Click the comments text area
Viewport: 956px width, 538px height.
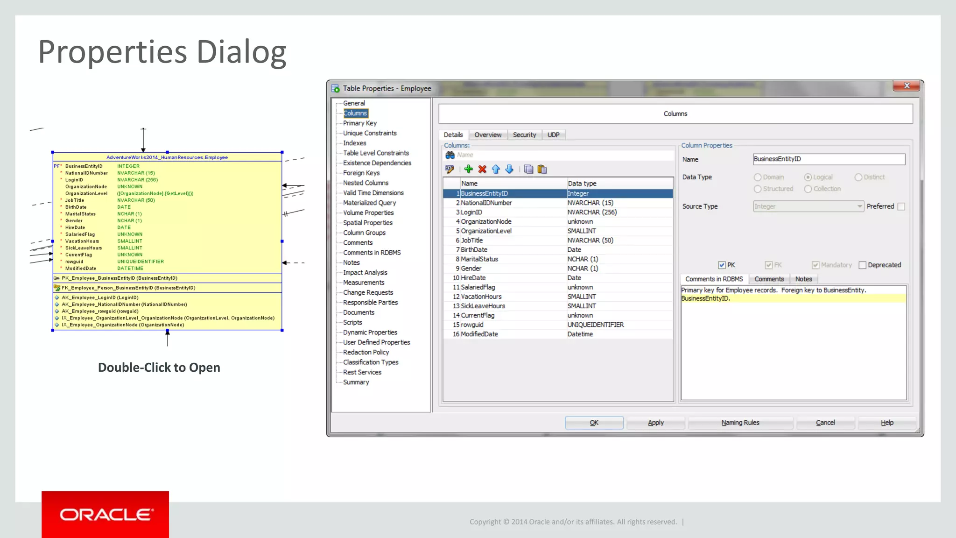794,343
